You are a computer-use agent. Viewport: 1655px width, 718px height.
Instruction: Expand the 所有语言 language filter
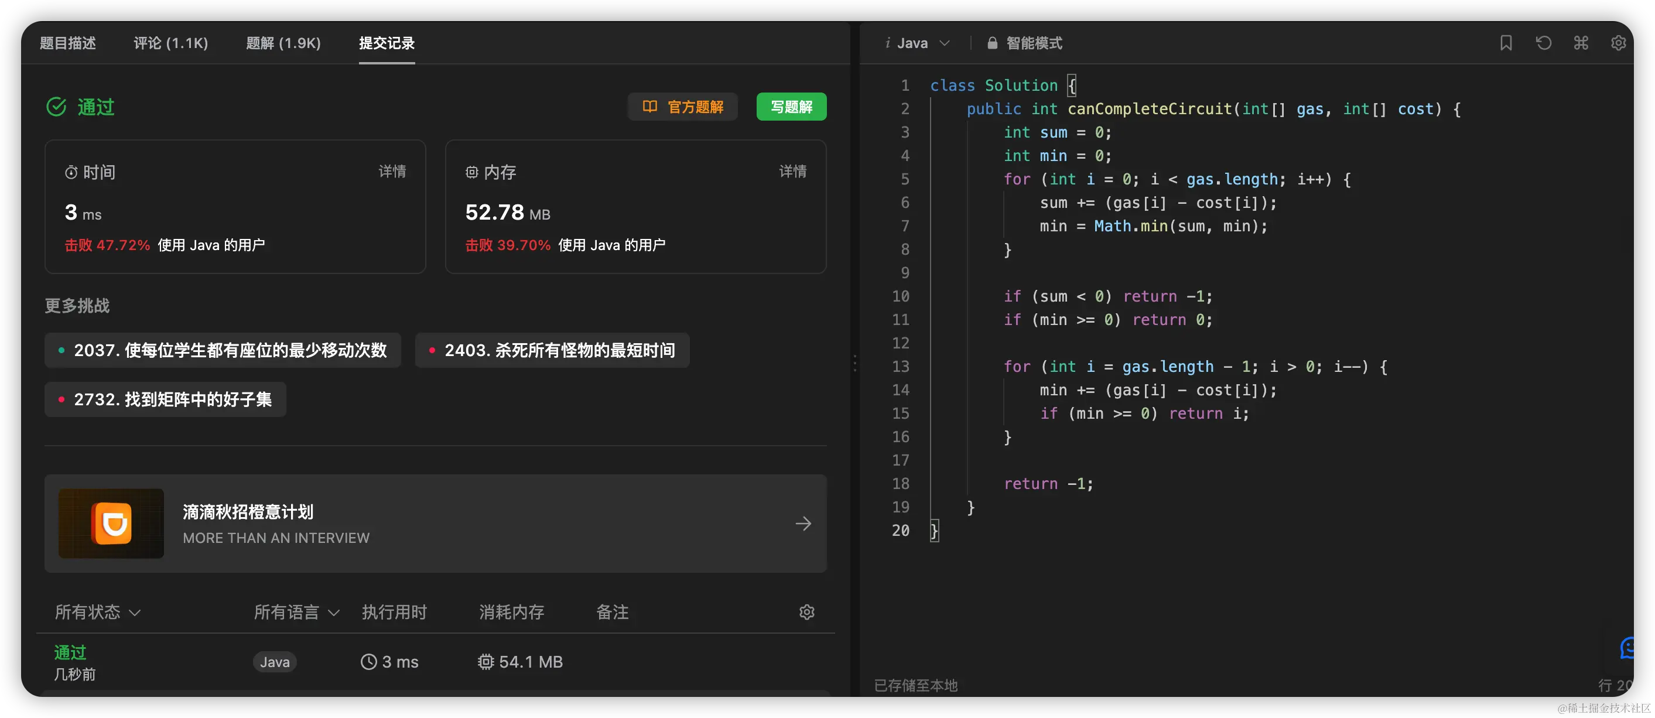296,612
